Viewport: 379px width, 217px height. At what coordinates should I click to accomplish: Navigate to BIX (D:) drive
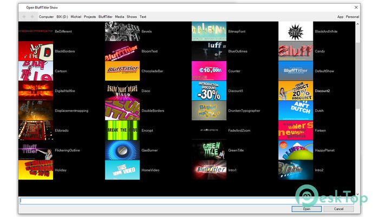[x=62, y=17]
